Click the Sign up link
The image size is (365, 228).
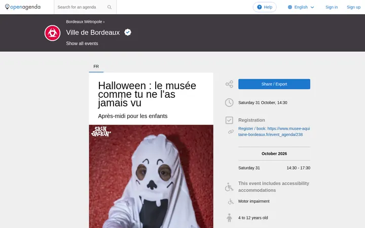354,7
